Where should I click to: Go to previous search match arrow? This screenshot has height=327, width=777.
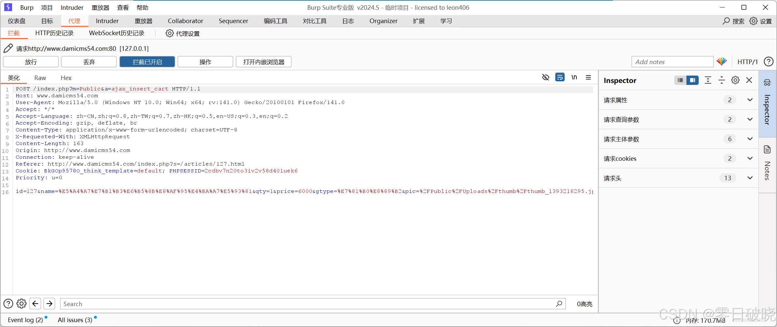pos(35,304)
